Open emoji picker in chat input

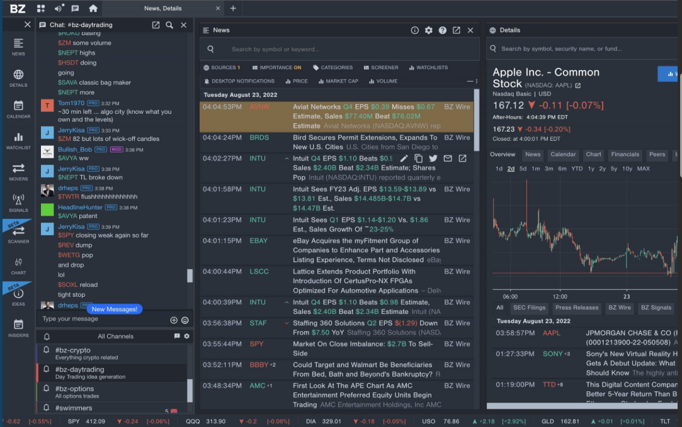coord(185,320)
